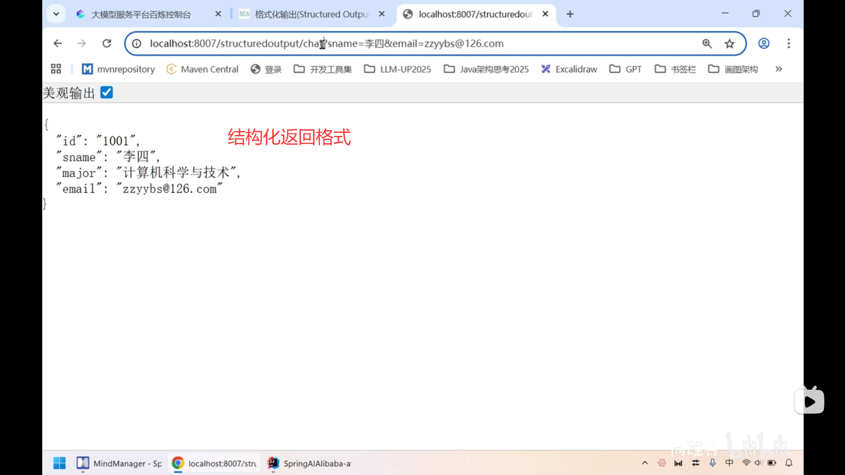Reload the current page
Image resolution: width=845 pixels, height=475 pixels.
coord(107,44)
